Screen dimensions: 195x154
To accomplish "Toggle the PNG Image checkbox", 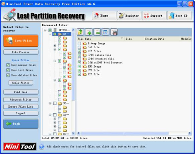I will pyautogui.click(x=79, y=67).
